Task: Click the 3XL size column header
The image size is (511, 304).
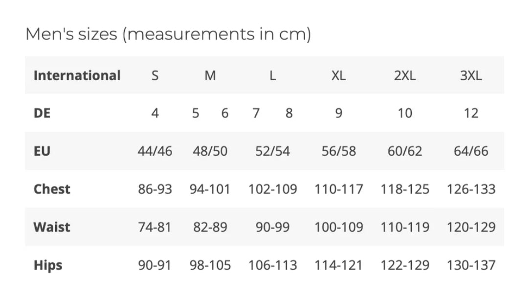Action: point(471,75)
